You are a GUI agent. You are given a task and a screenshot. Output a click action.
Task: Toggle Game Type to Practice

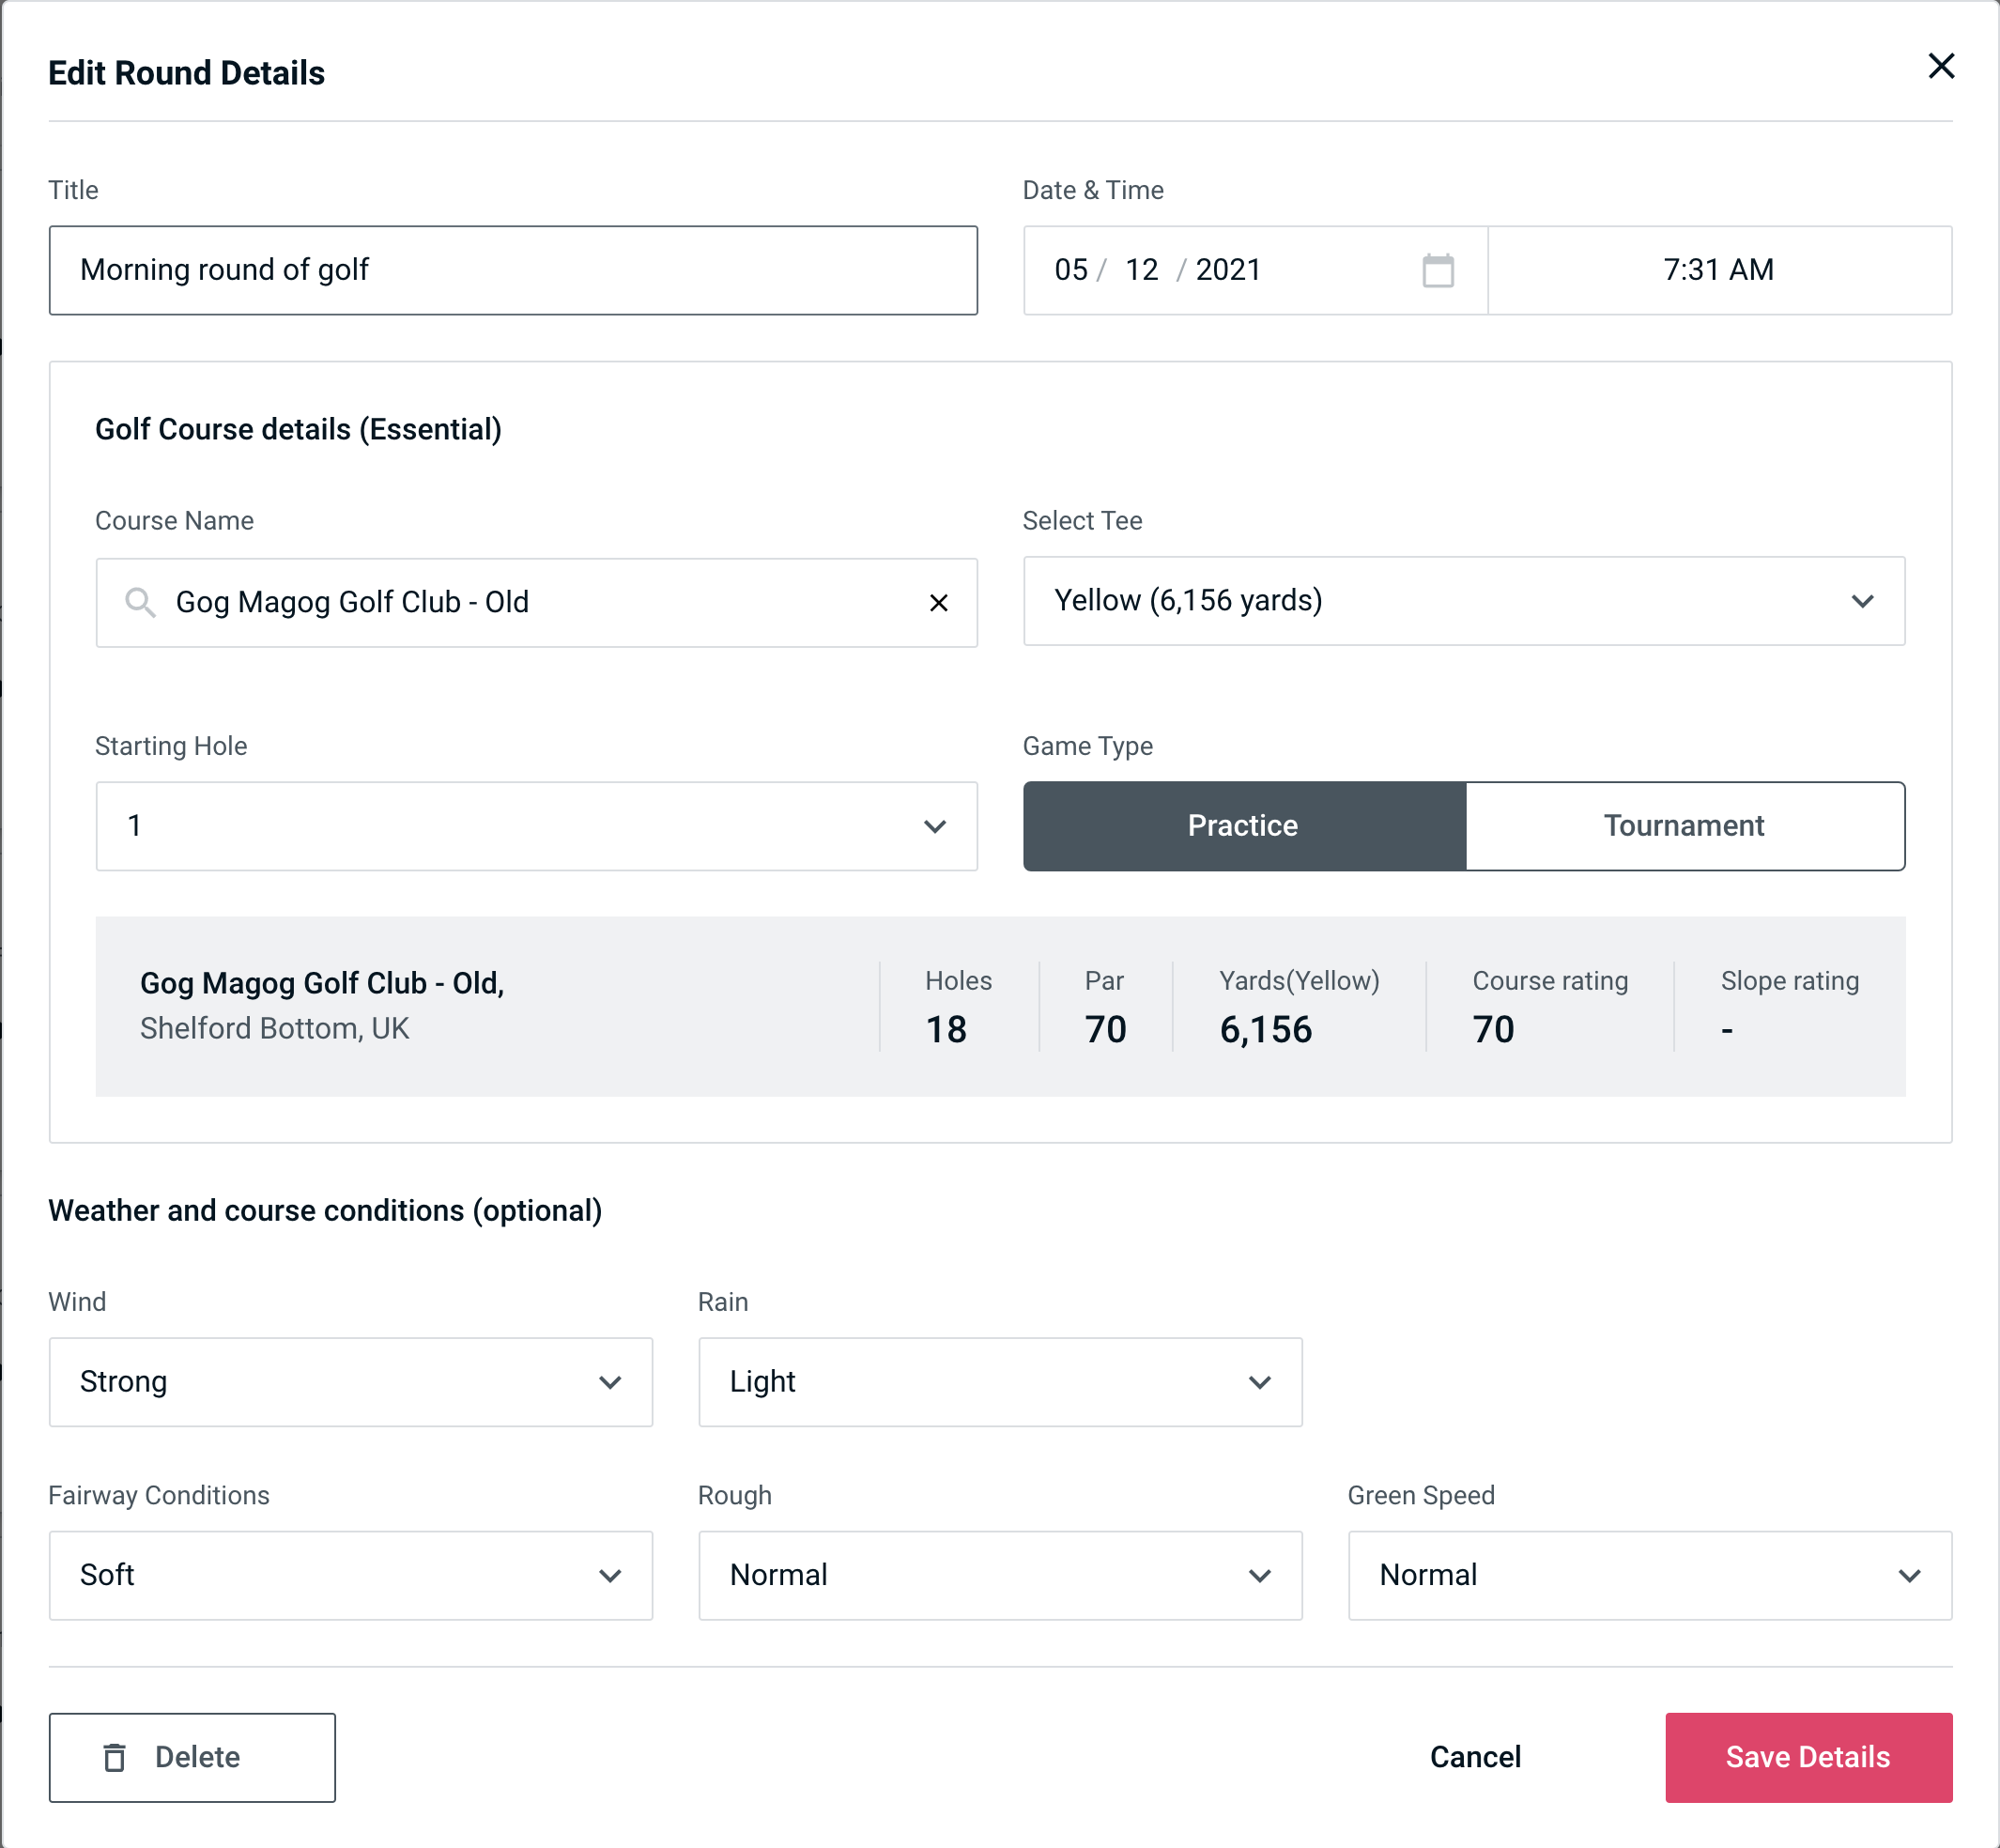(1242, 827)
